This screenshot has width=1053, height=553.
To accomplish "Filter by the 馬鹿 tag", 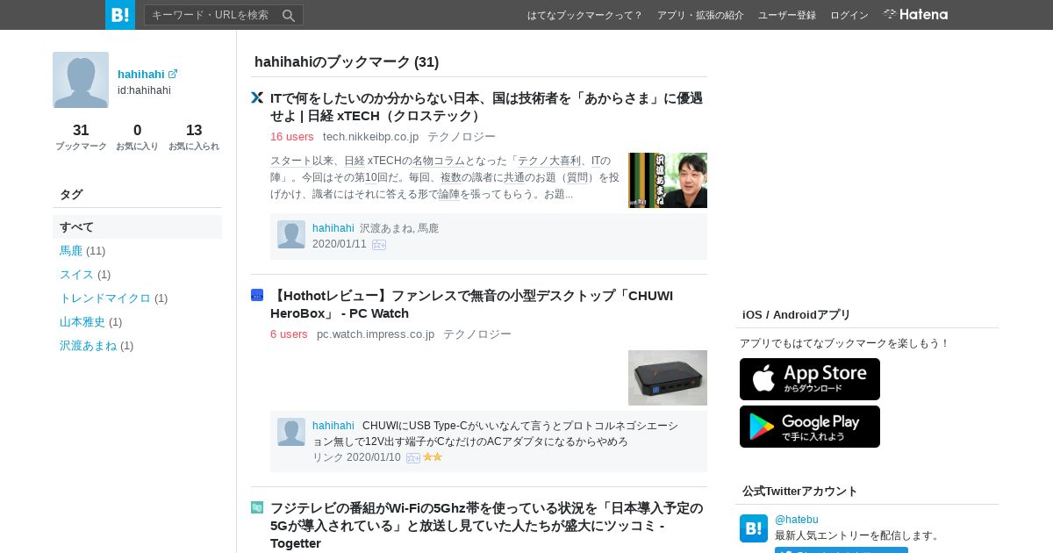I will tap(71, 250).
